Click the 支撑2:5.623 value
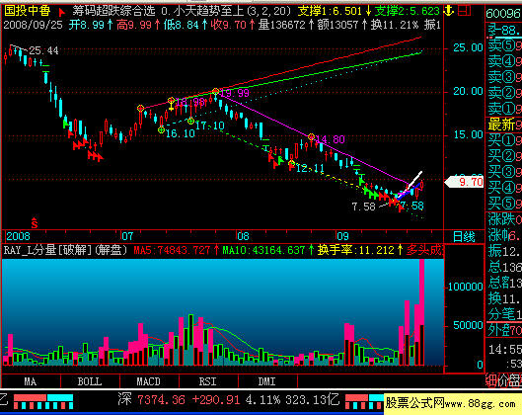 [408, 11]
